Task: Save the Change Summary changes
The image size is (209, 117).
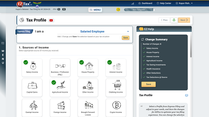Action: [149, 84]
